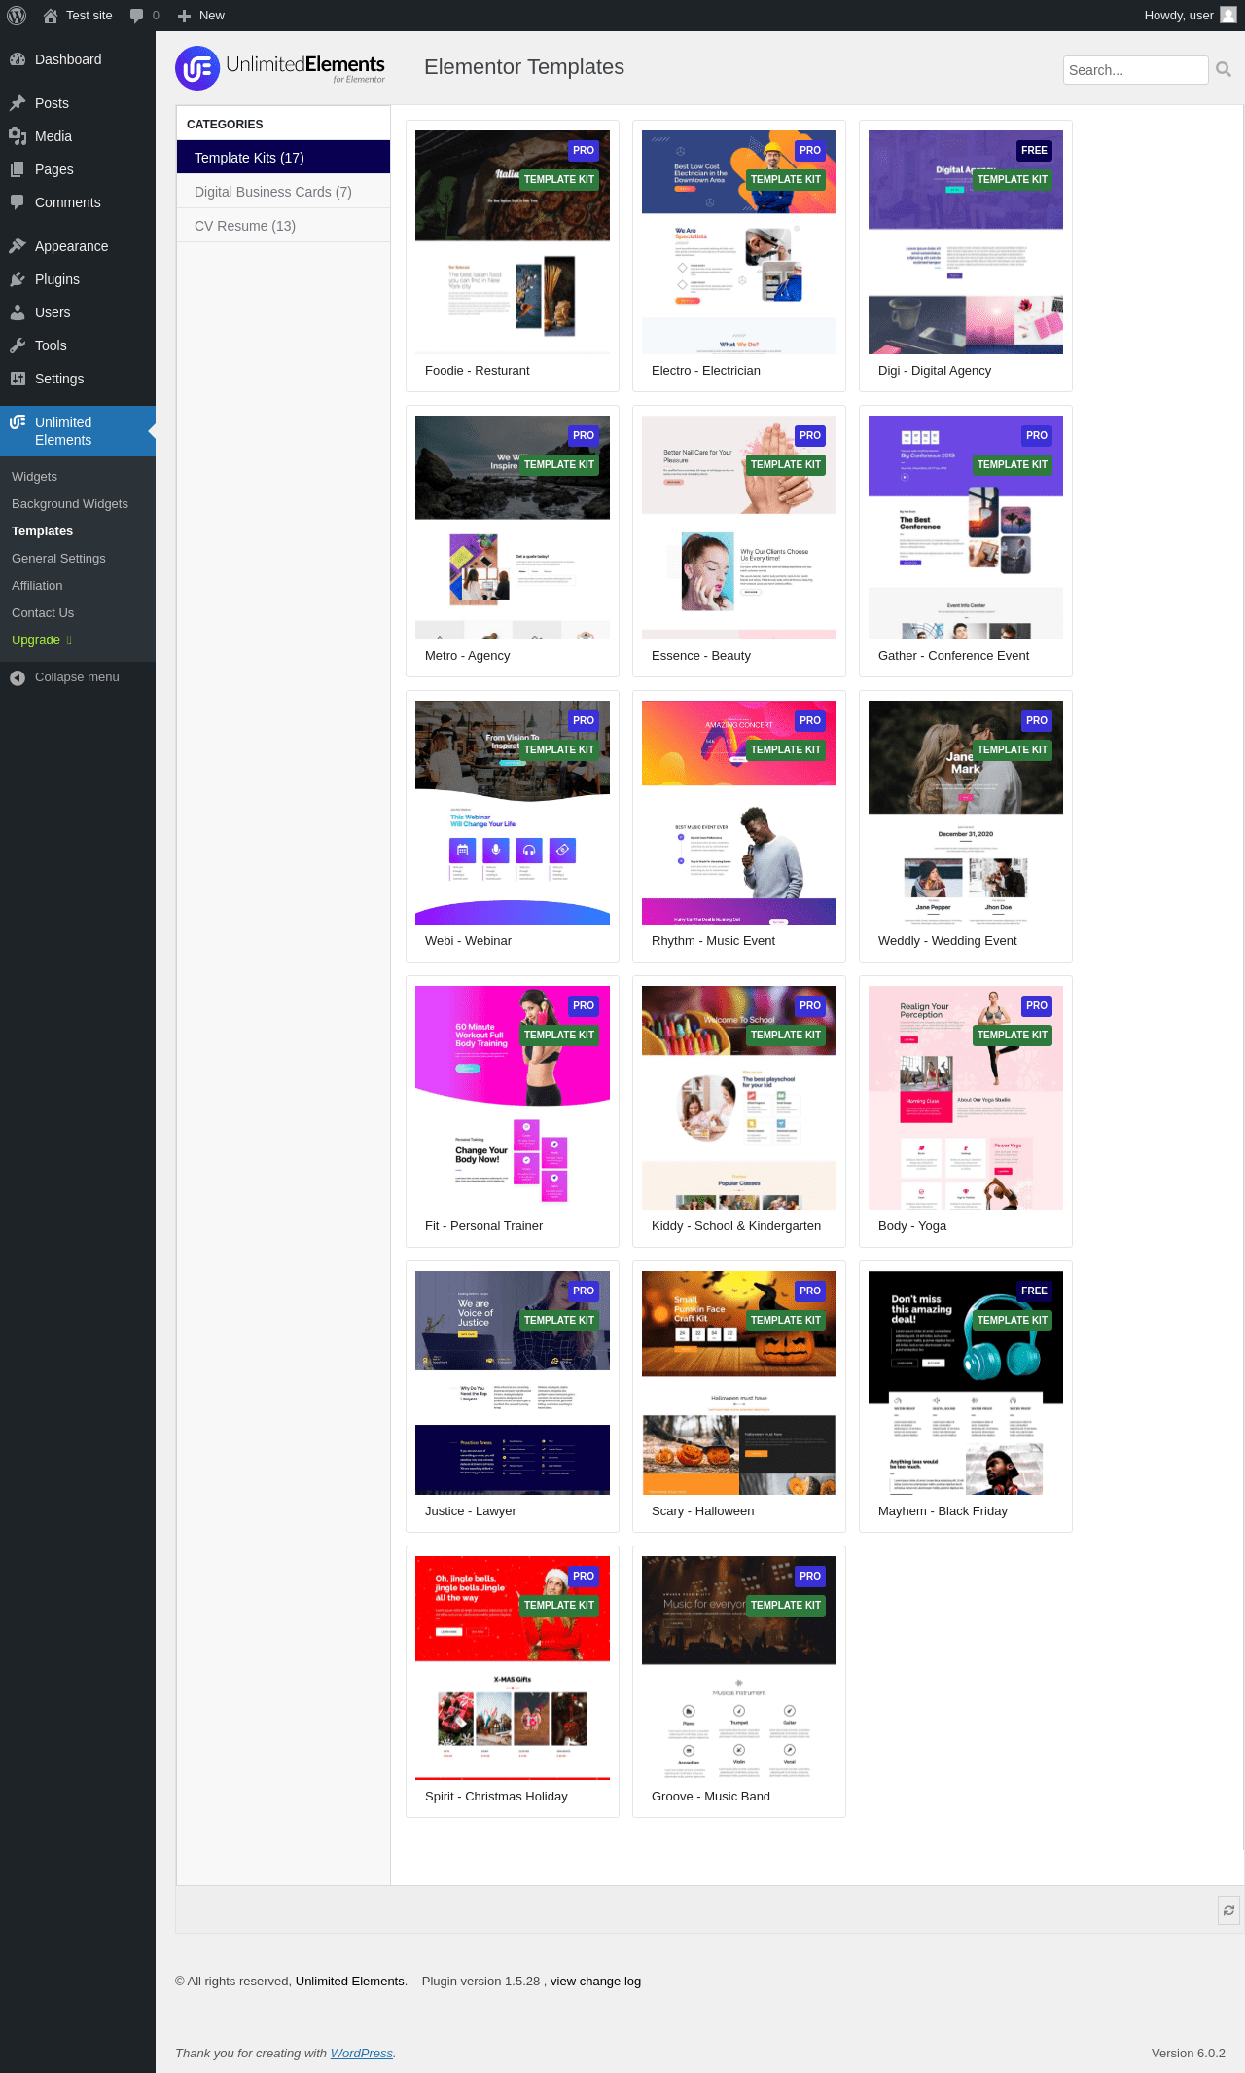The image size is (1245, 2073).
Task: Click the Plugins plug icon
Action: [x=18, y=279]
